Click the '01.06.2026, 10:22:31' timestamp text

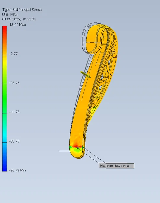pos(19,19)
